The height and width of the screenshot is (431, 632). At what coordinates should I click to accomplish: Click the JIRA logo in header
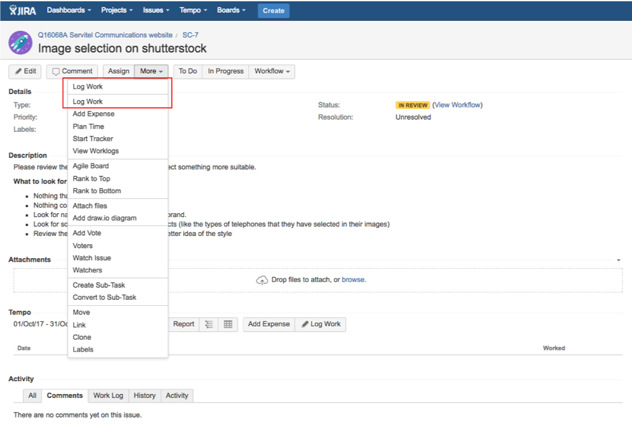click(x=24, y=10)
